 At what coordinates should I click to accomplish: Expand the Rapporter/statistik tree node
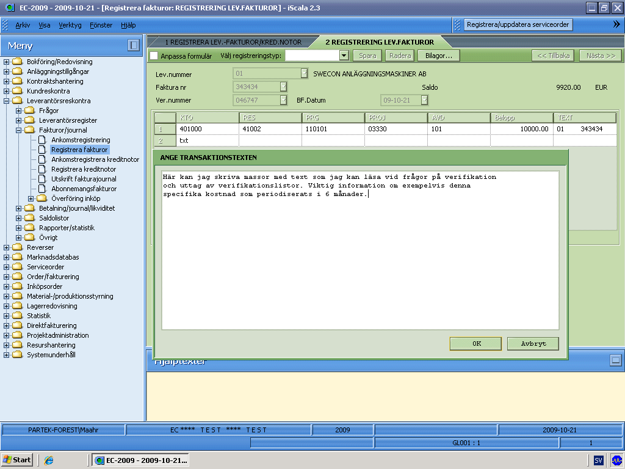[x=19, y=228]
